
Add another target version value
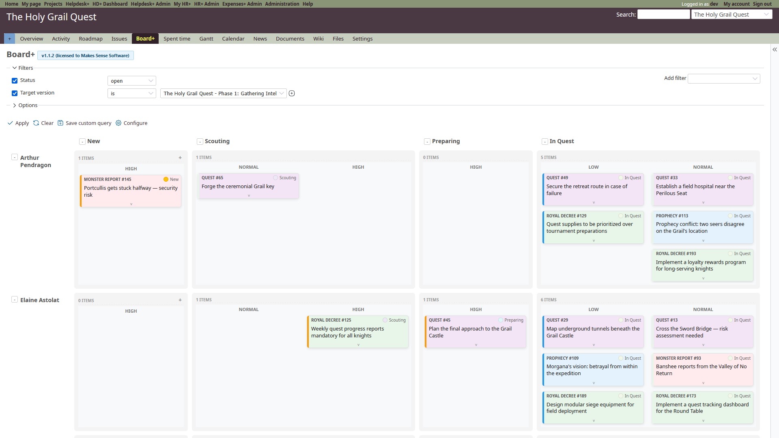292,93
